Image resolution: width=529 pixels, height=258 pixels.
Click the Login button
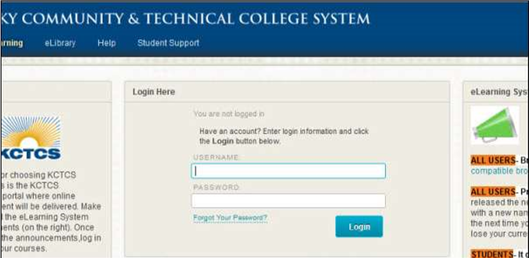click(359, 227)
